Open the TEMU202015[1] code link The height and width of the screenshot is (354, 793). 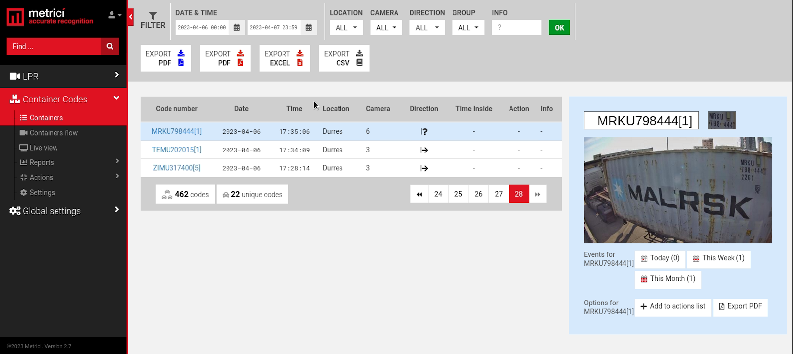pos(176,150)
